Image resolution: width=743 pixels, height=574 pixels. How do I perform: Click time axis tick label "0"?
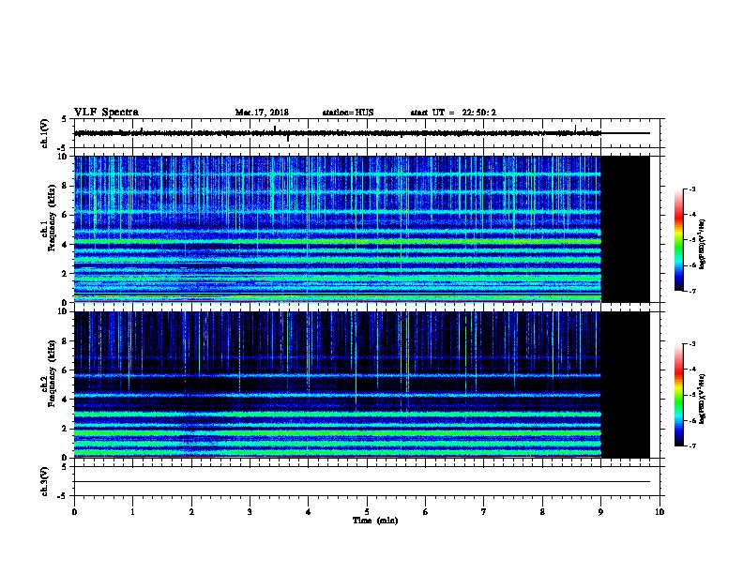[x=74, y=512]
